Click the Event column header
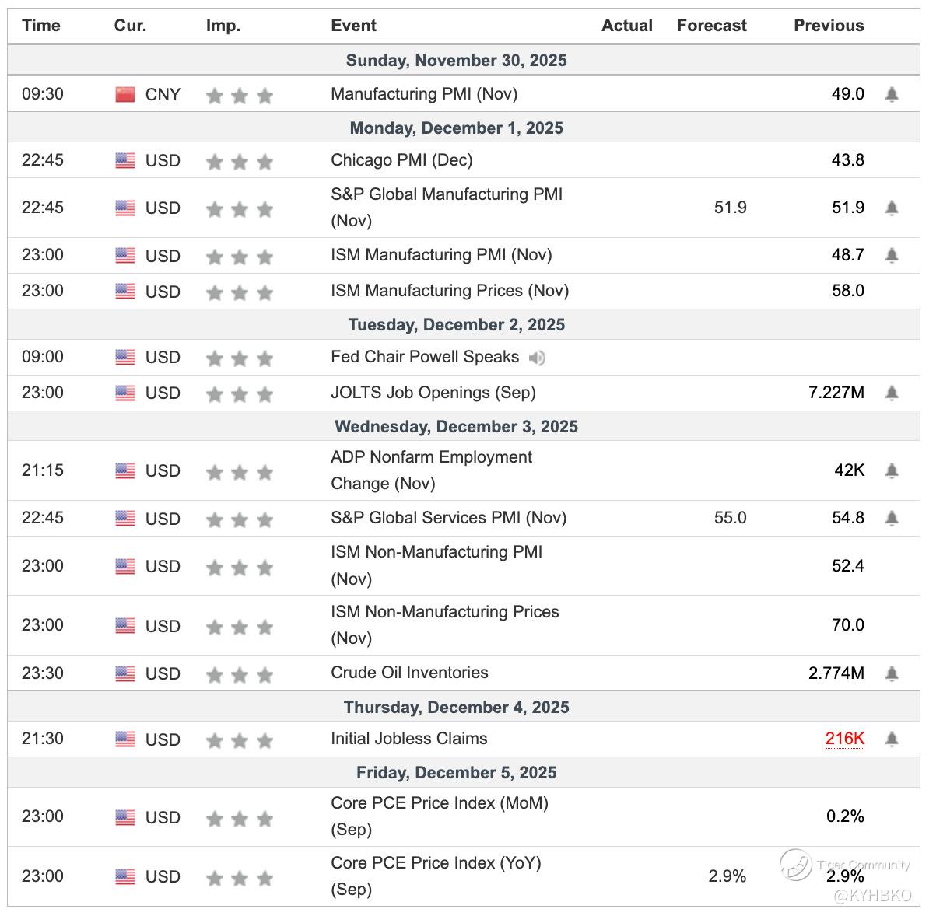This screenshot has width=929, height=916. tap(353, 26)
